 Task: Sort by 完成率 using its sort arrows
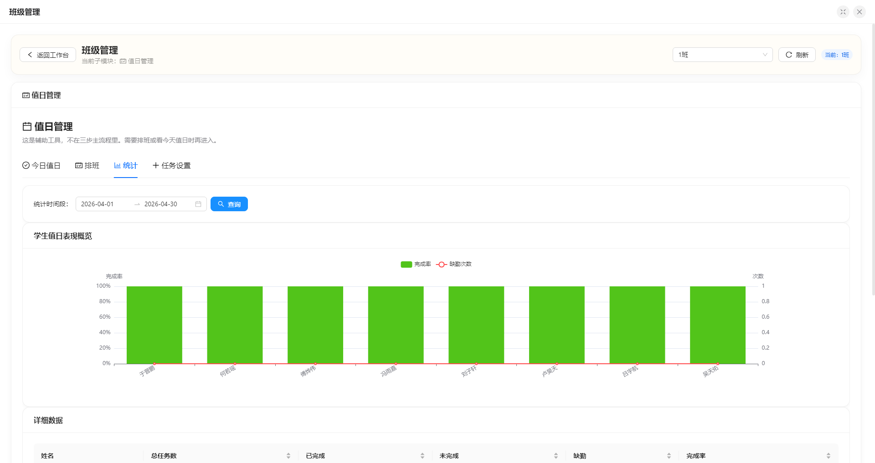point(829,456)
